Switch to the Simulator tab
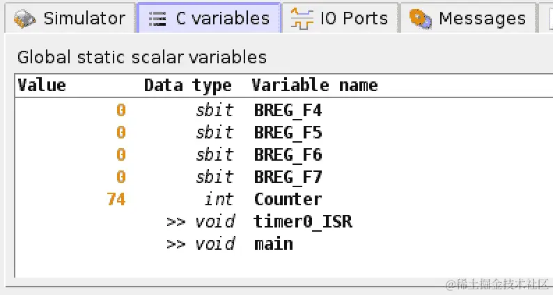 point(70,18)
